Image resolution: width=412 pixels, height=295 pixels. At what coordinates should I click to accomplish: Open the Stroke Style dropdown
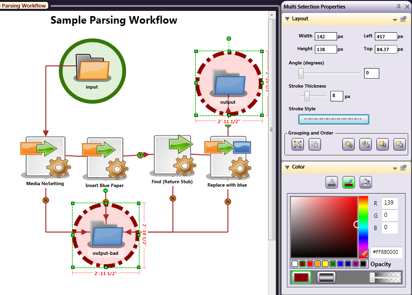334,119
